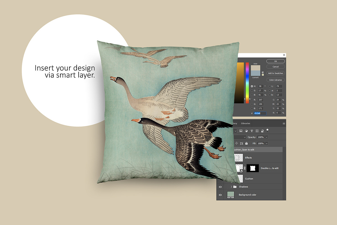Click the lock all padlock icon

247,143
